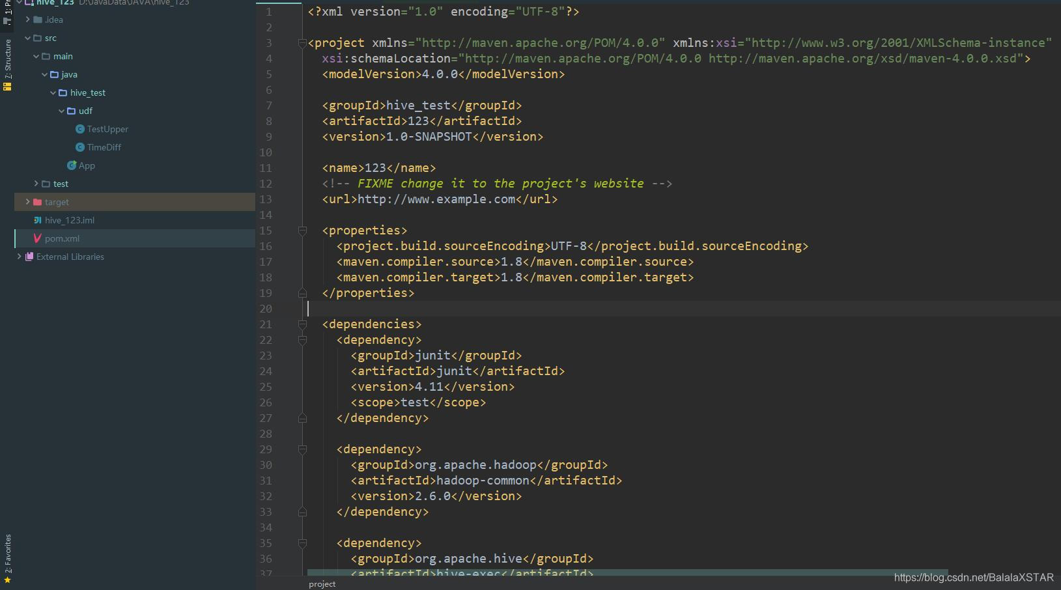Click the FIXME comment on line 12

(x=497, y=184)
